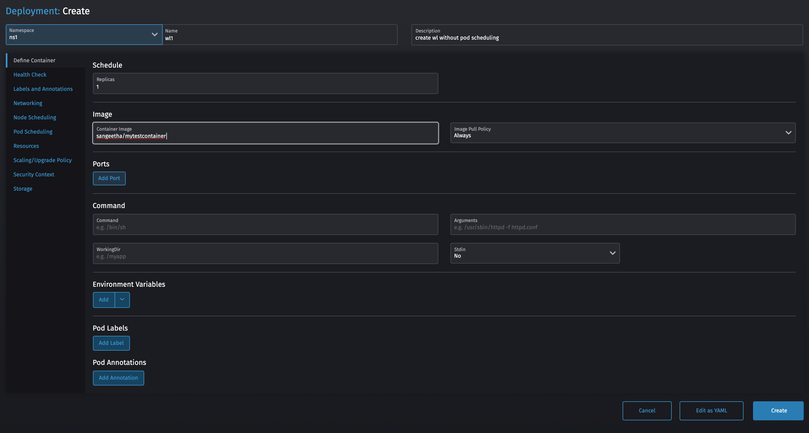The image size is (809, 433).
Task: Open the Node Scheduling section
Action: pos(35,117)
